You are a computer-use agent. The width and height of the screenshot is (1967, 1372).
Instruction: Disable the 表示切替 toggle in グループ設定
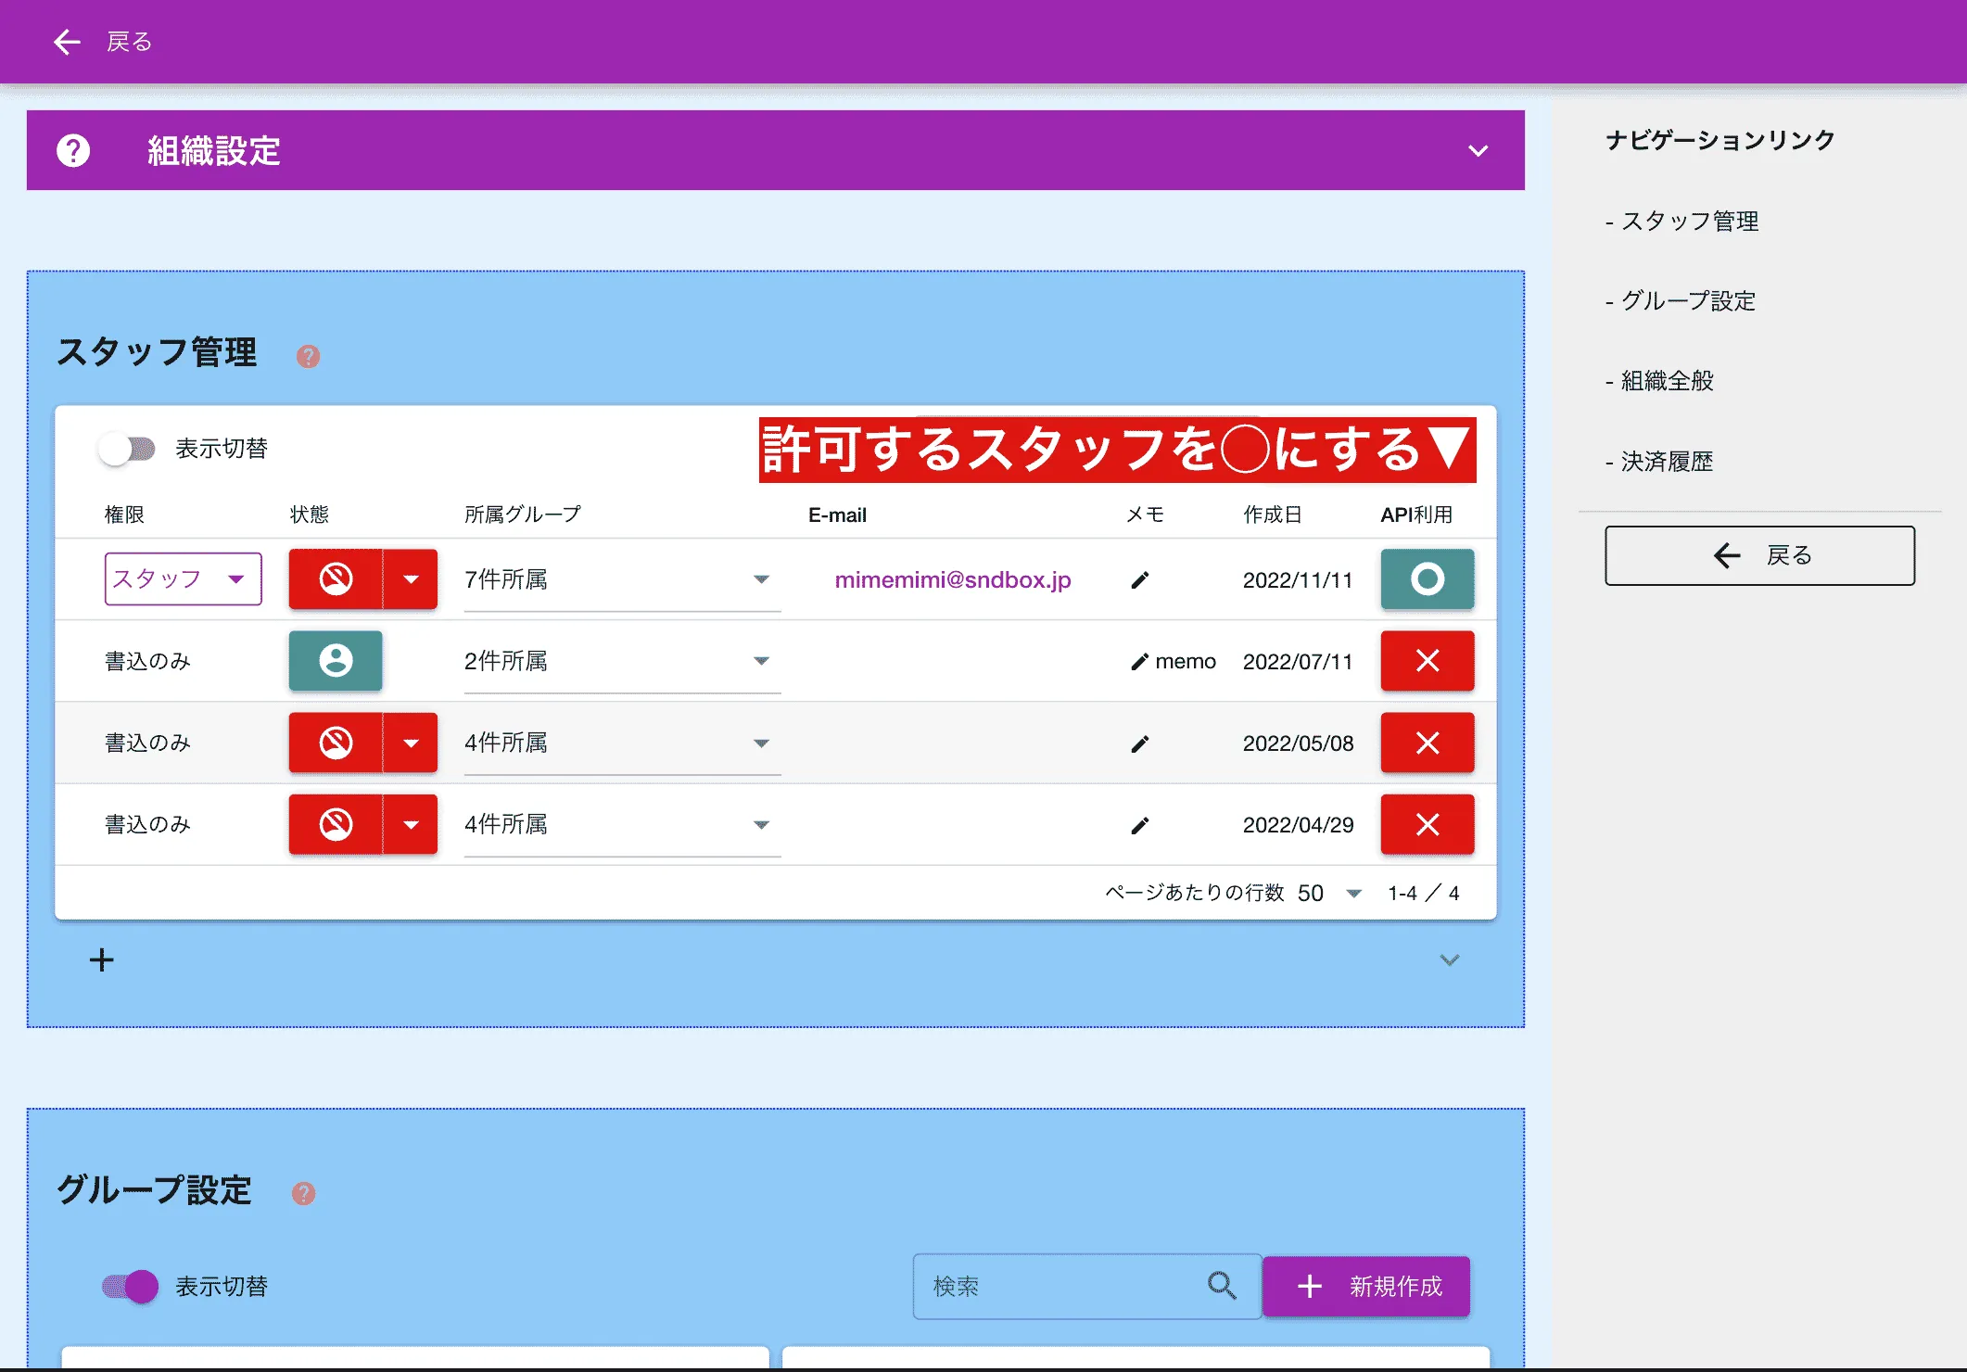pos(129,1286)
